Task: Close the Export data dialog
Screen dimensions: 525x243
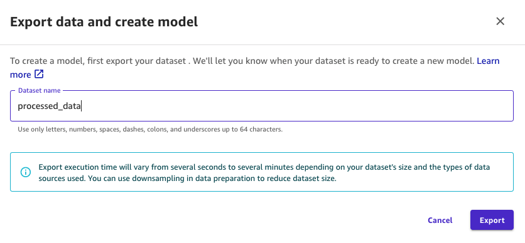Action: pyautogui.click(x=501, y=22)
